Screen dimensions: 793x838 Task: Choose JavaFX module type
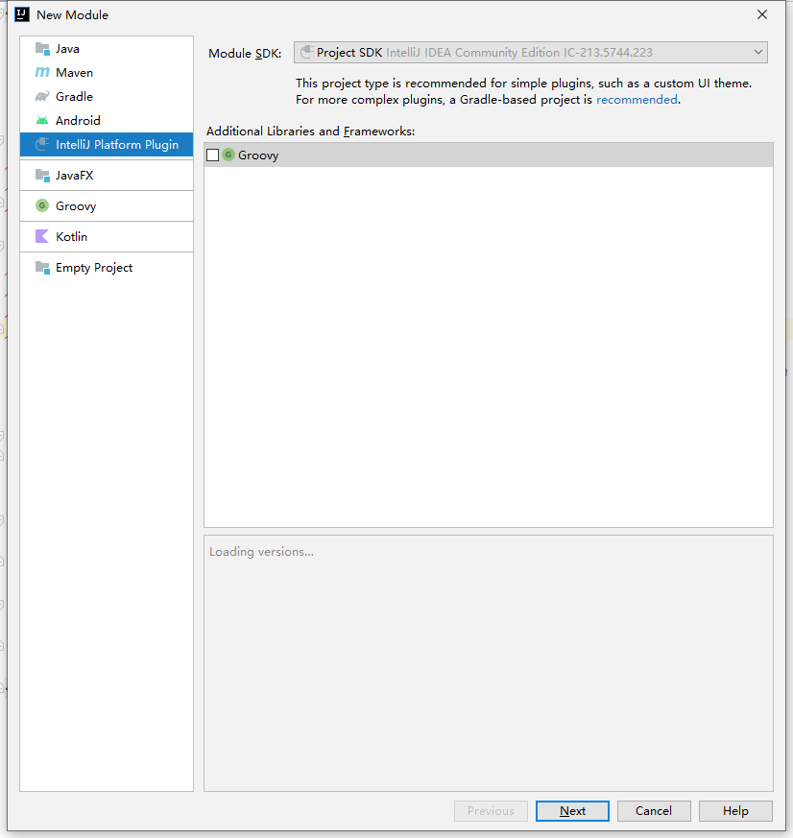[x=107, y=176]
